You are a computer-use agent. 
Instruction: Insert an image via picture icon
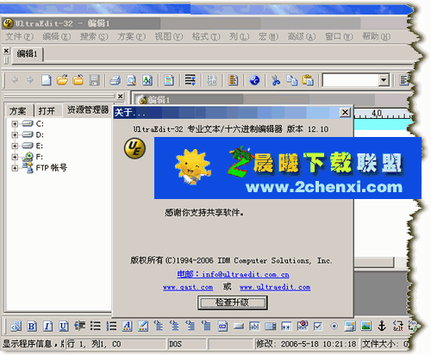click(x=366, y=326)
